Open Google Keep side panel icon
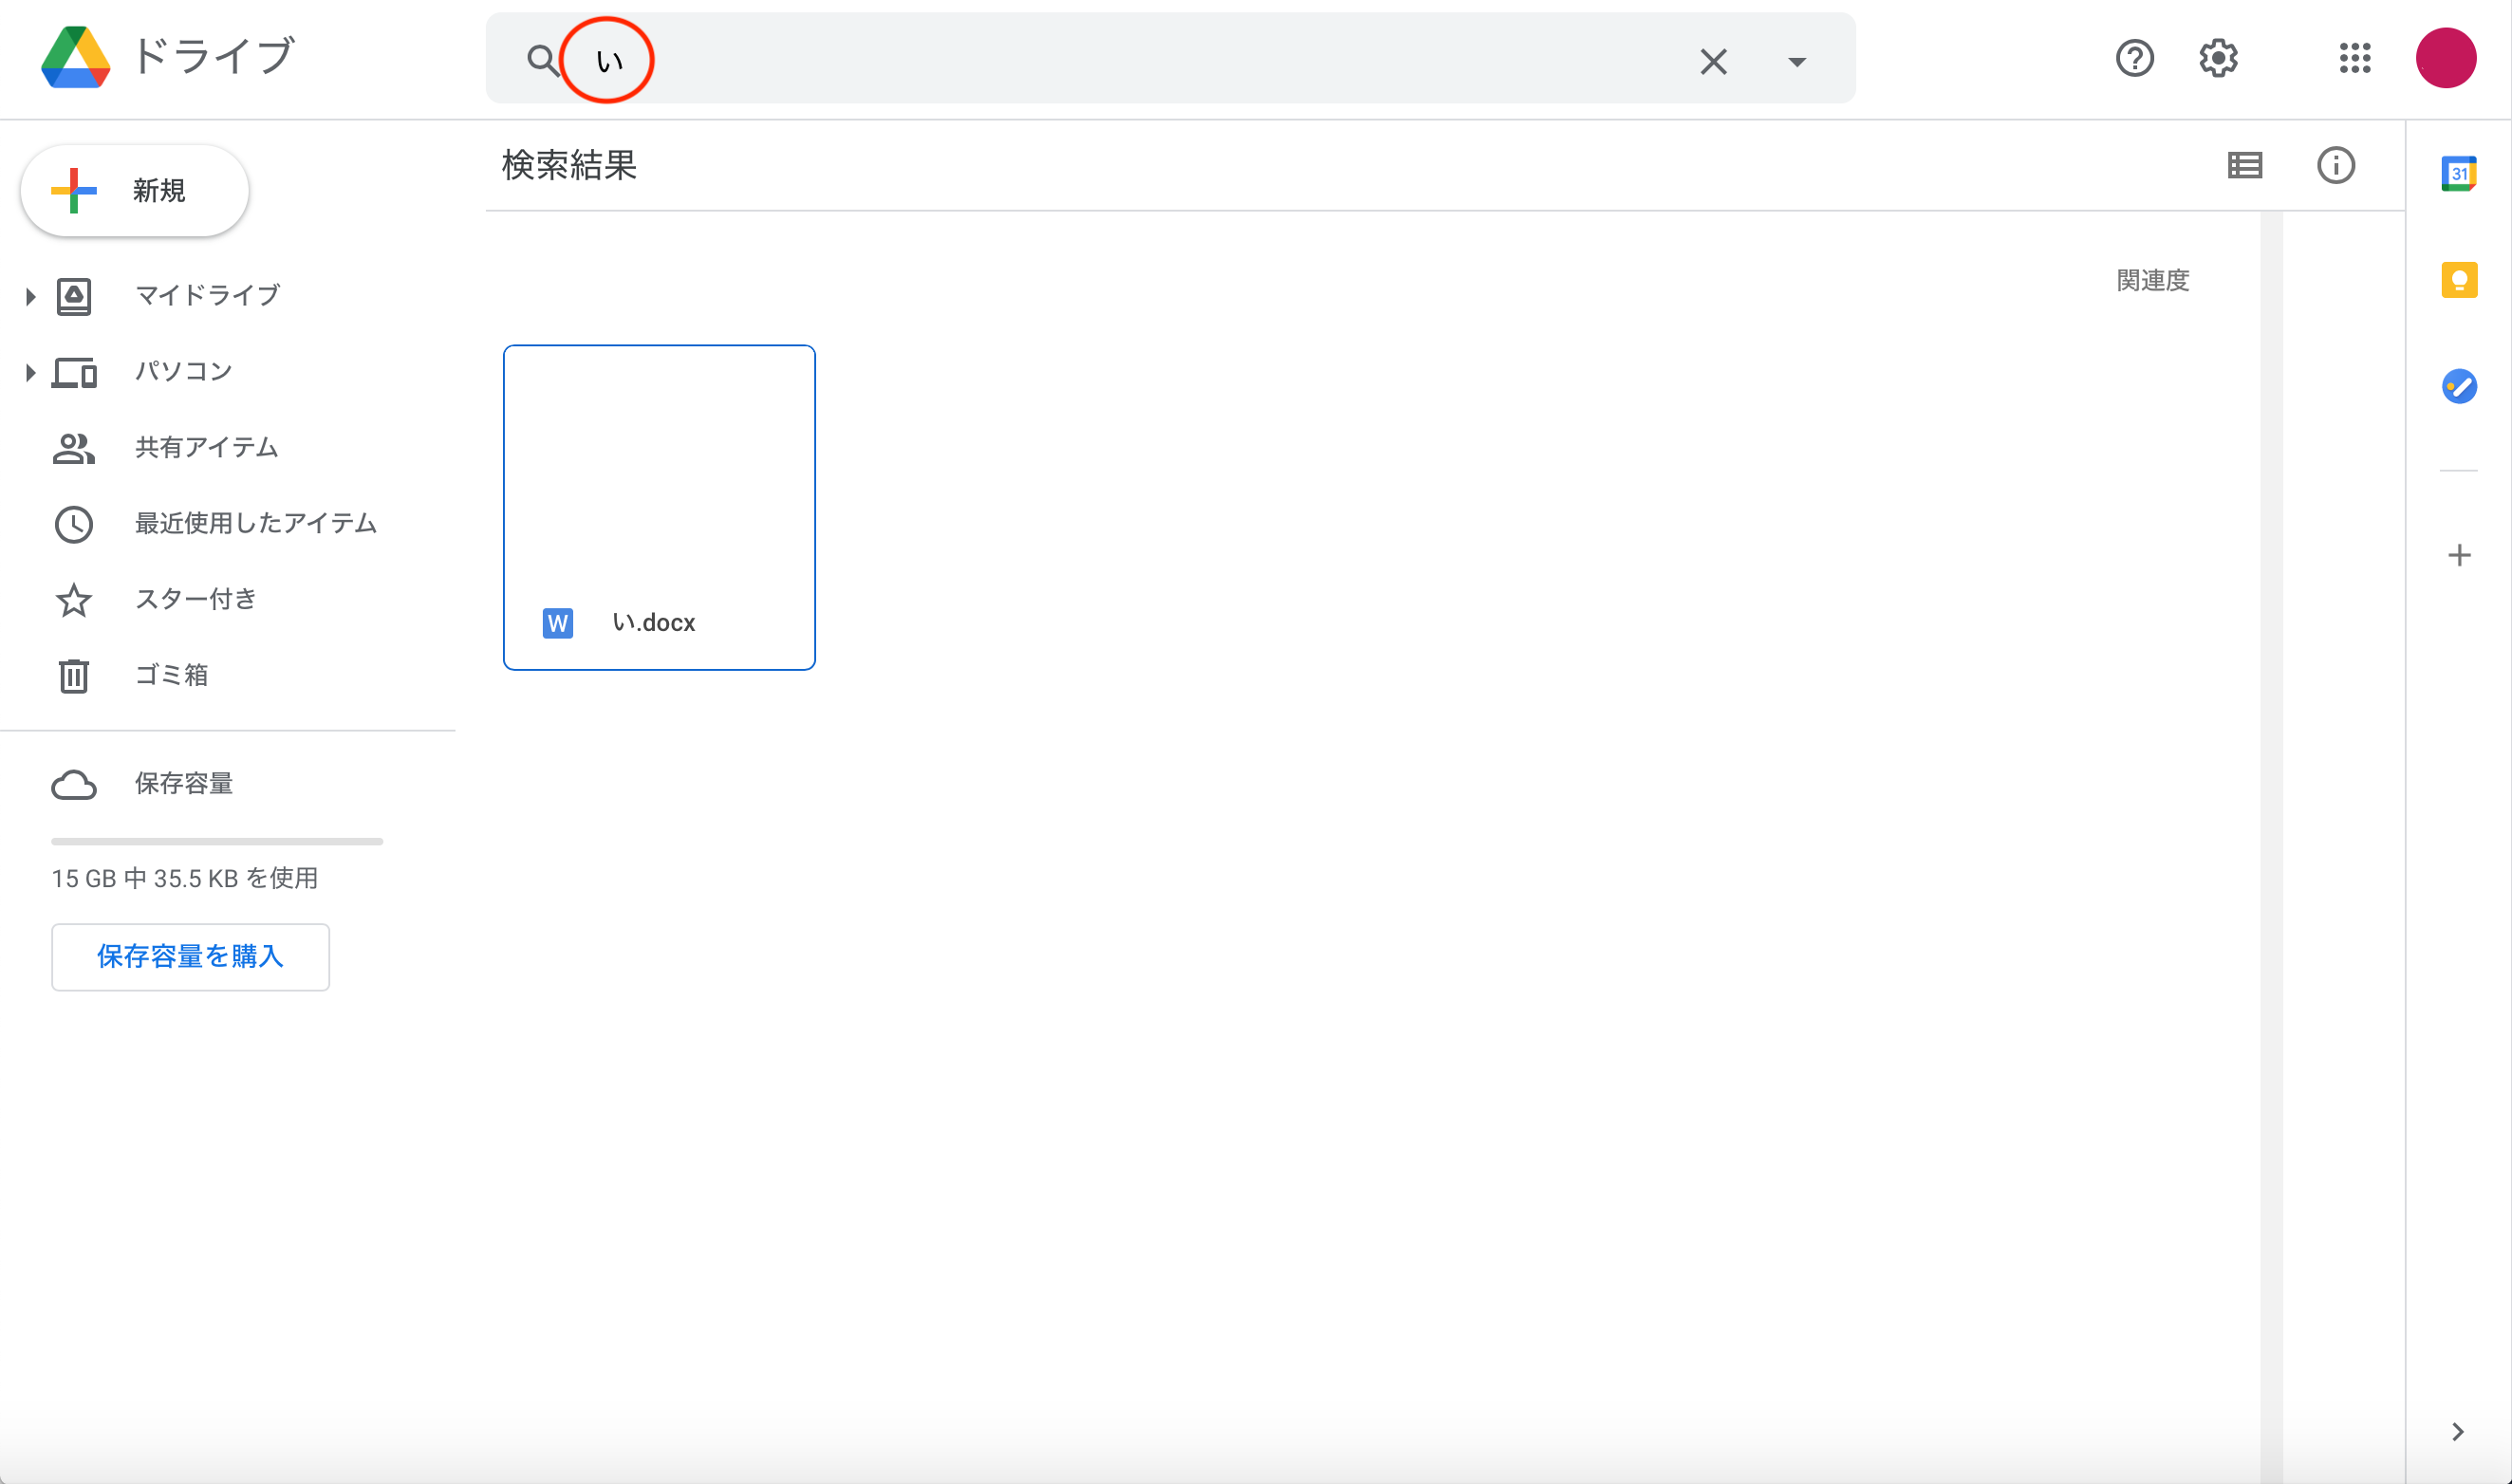The image size is (2512, 1484). (2458, 280)
